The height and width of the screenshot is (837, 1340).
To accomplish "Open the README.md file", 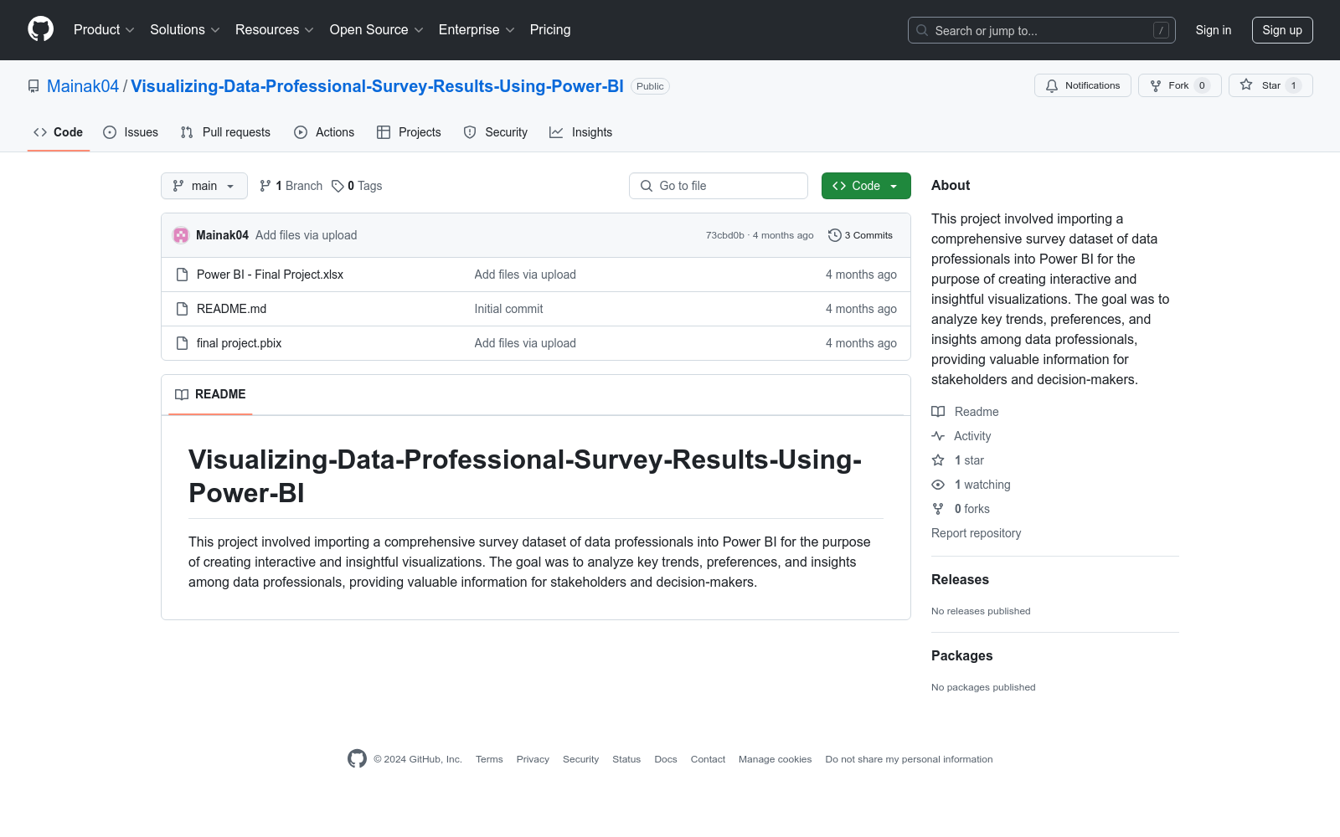I will 231,309.
